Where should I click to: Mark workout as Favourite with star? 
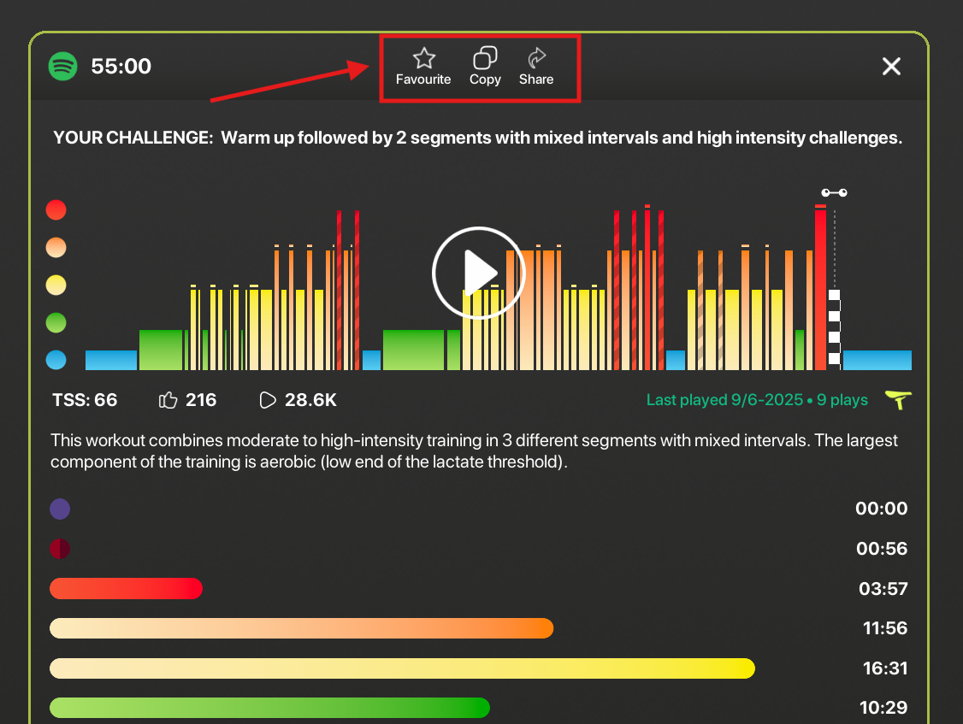(x=423, y=67)
